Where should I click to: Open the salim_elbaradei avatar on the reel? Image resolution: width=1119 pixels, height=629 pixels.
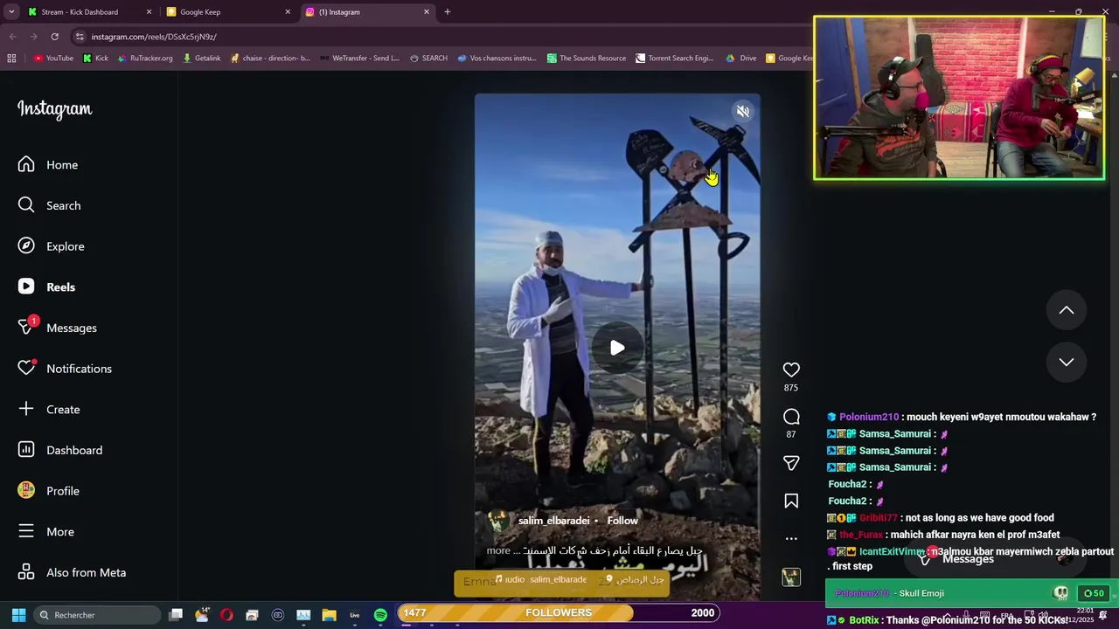498,521
